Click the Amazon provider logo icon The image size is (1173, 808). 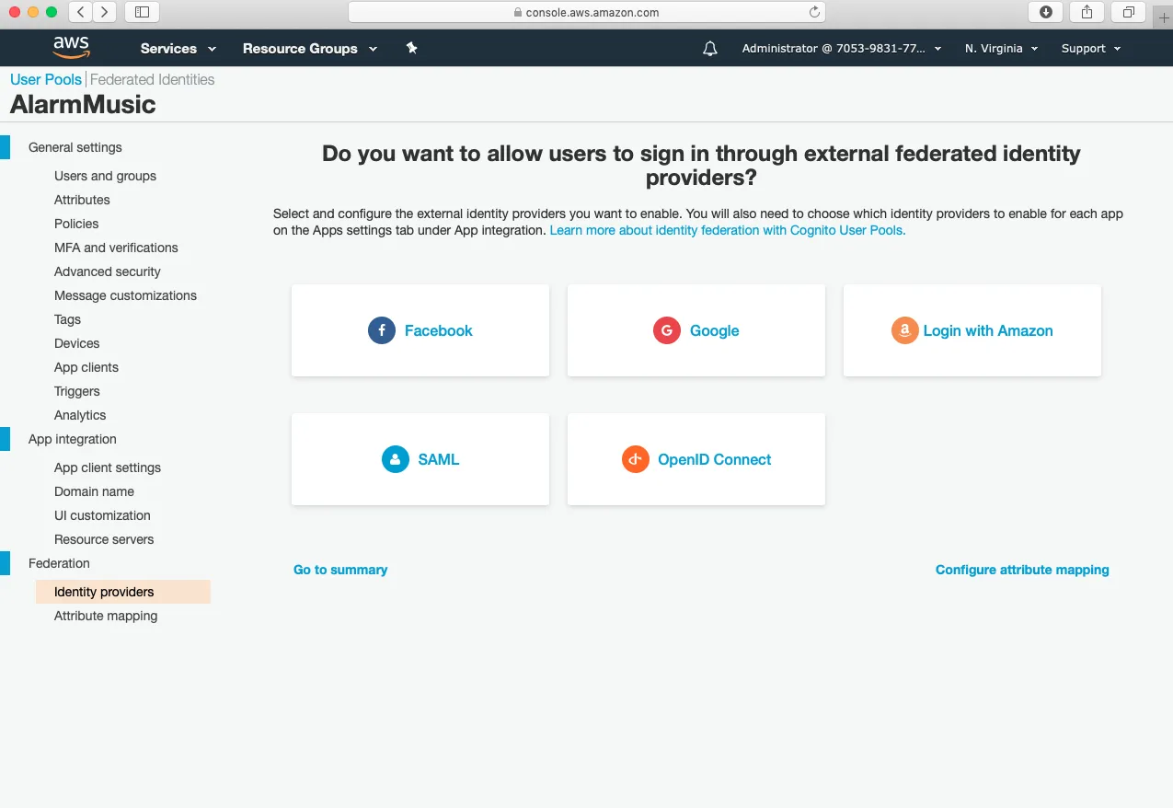pyautogui.click(x=905, y=330)
